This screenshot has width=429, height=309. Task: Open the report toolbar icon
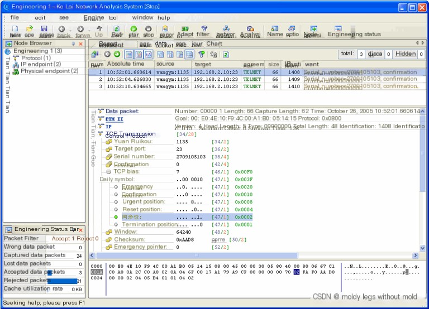pyautogui.click(x=165, y=28)
